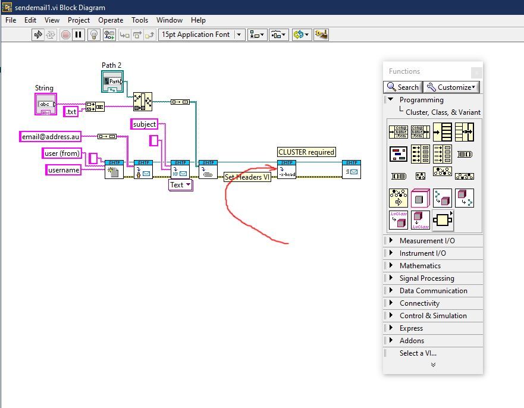Image resolution: width=524 pixels, height=408 pixels.
Task: Select Array To Cluster palette function
Action: (x=399, y=176)
